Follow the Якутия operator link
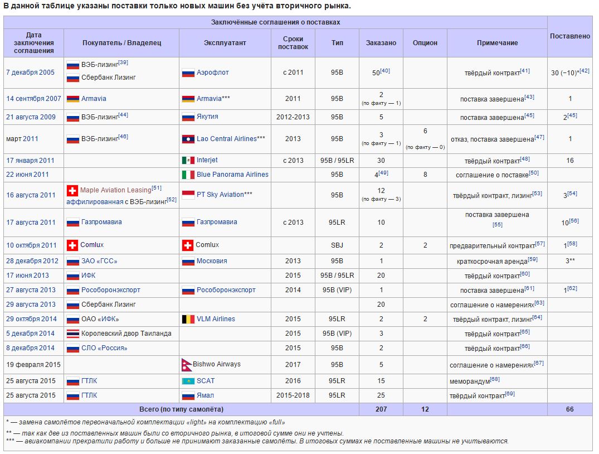Screen dimensions: 599x454 (x=207, y=116)
